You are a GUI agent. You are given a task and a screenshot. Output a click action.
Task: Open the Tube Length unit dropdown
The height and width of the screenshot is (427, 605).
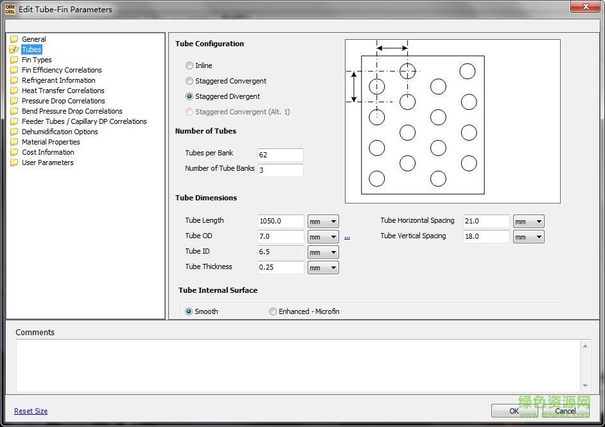click(323, 222)
